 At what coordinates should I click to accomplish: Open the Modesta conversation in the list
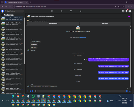pyautogui.click(x=12, y=59)
